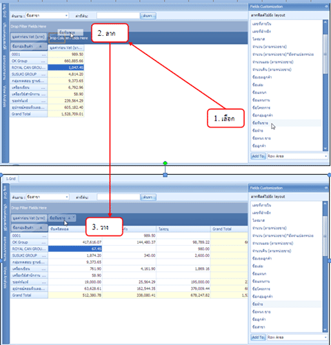Viewport: 331px width, 345px height.
Task: Click the search value box in the lower window
Action: [x=119, y=197]
